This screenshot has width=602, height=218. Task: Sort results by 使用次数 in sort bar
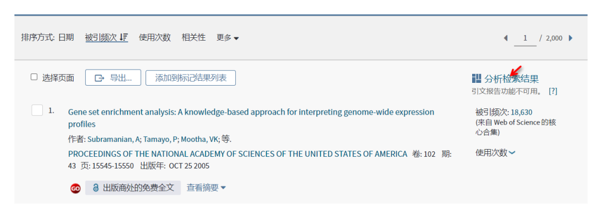[x=155, y=38]
